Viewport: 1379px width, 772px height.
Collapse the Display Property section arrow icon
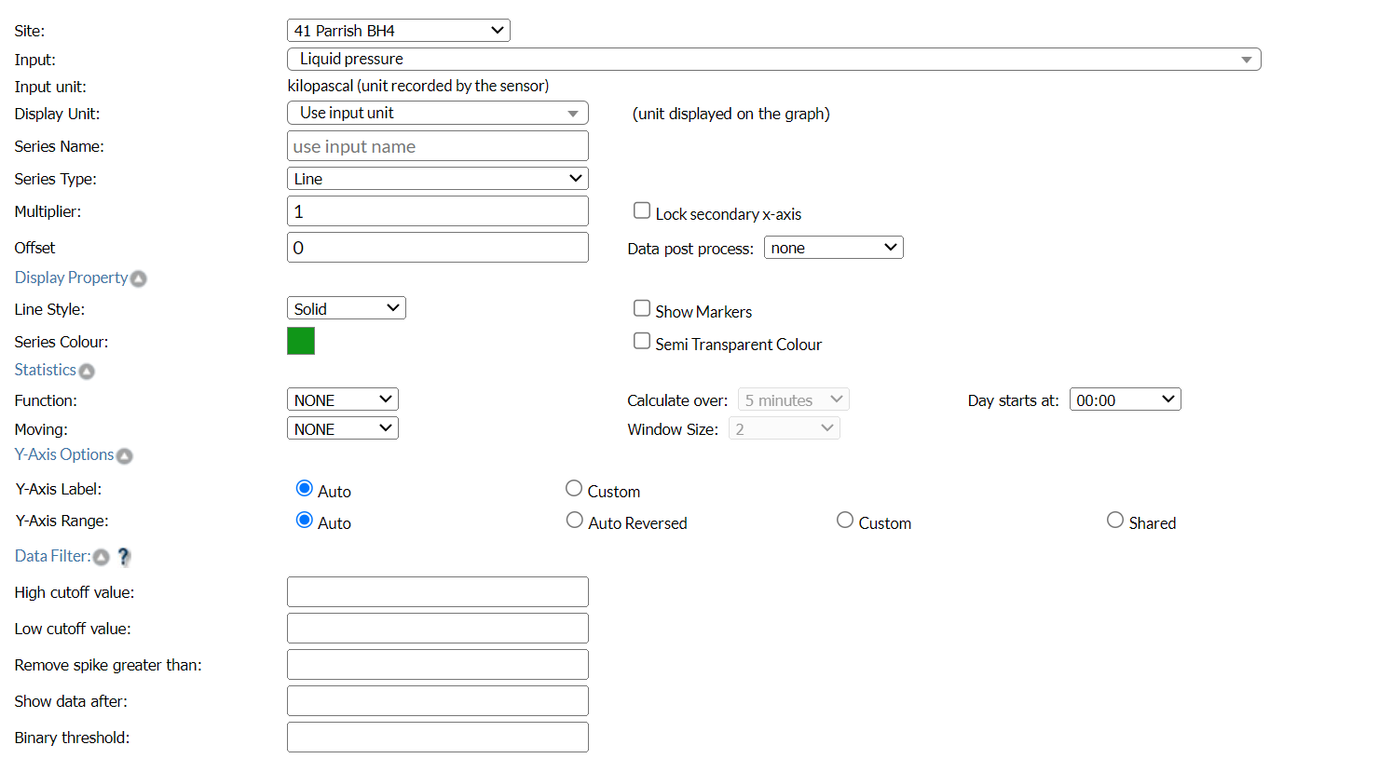139,278
